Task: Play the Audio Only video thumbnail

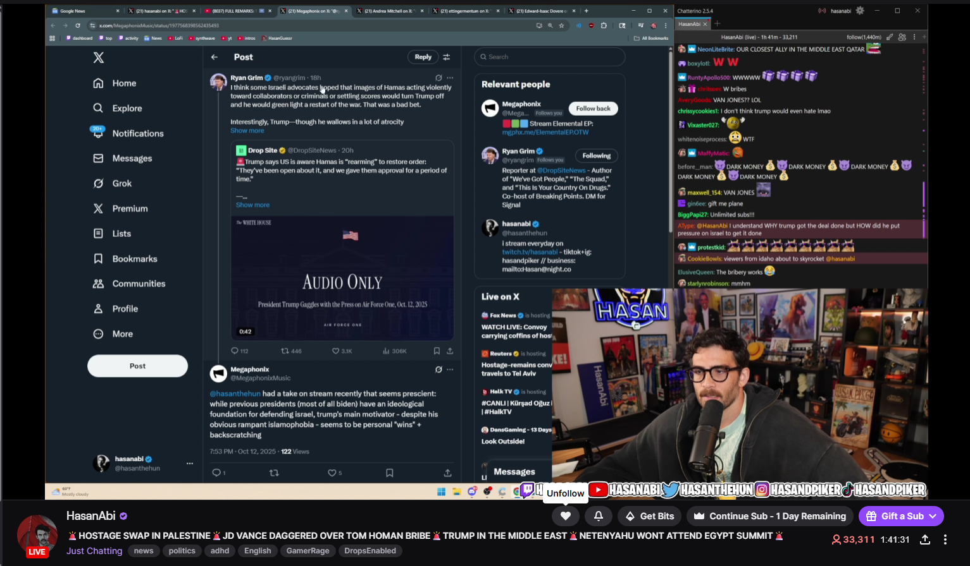Action: pyautogui.click(x=342, y=278)
